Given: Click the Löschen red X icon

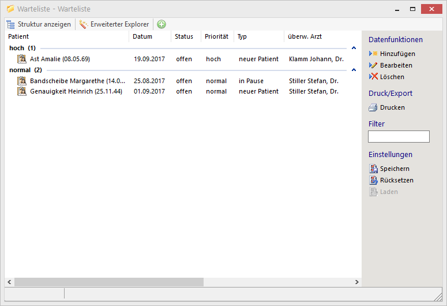Looking at the screenshot, I should (373, 77).
